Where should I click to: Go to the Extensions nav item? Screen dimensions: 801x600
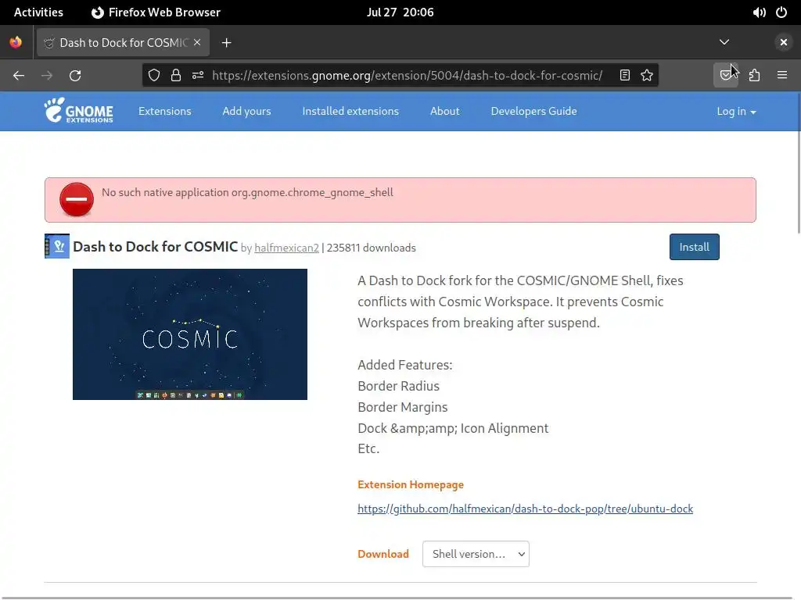click(164, 111)
